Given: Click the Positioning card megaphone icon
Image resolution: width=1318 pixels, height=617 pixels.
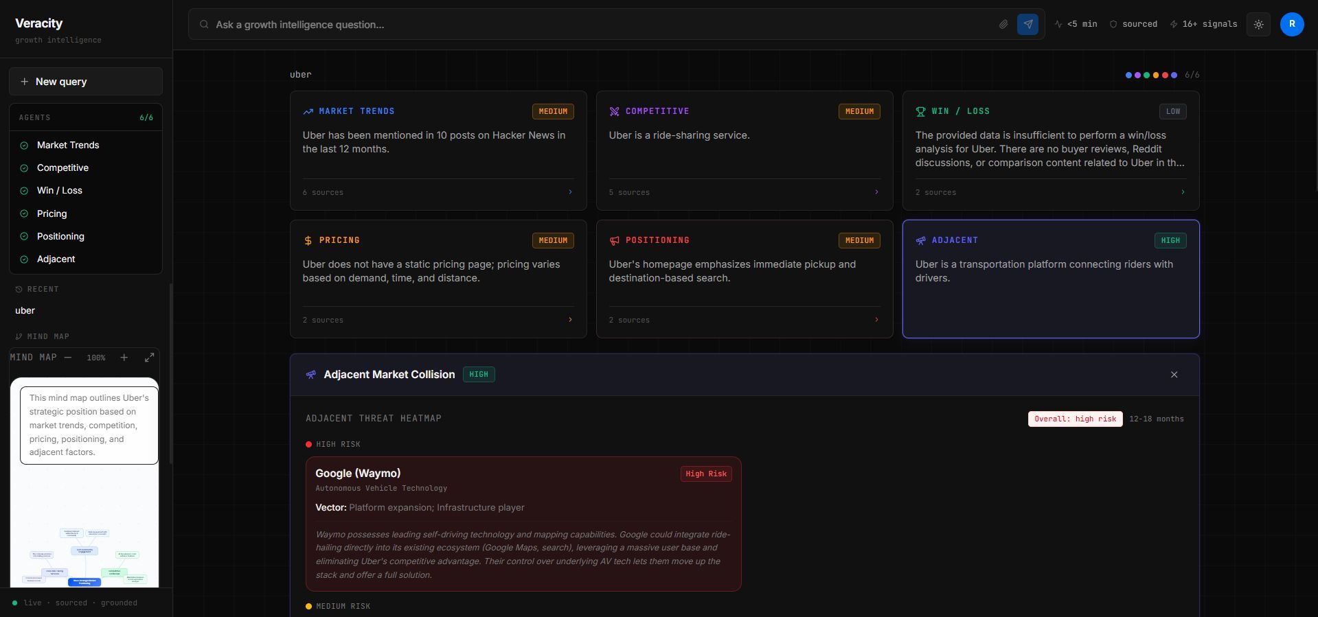Looking at the screenshot, I should pos(614,240).
